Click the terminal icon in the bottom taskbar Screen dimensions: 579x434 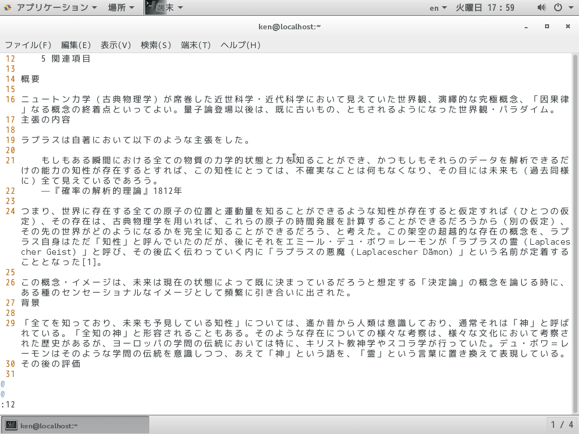(x=11, y=426)
